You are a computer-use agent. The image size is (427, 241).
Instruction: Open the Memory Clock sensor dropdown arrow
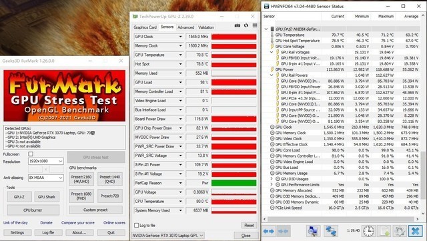(180, 46)
